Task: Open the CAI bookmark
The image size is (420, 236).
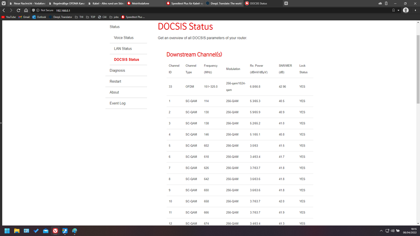Action: 102,17
